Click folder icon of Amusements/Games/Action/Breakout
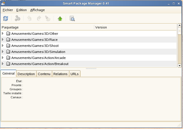The height and width of the screenshot is (129, 183). click(x=8, y=64)
